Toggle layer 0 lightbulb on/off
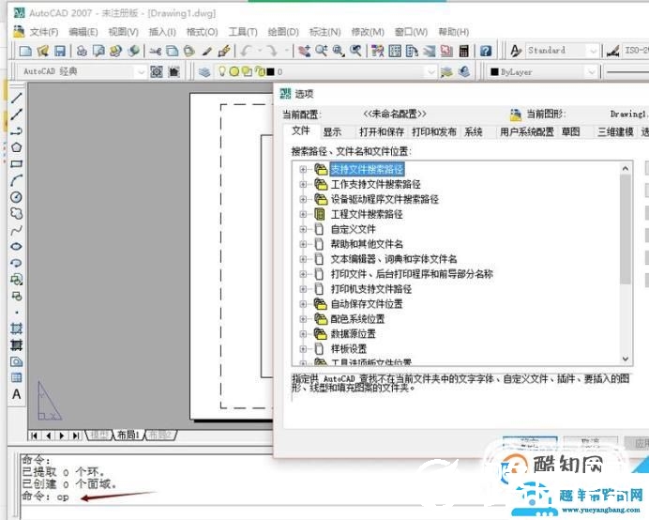Viewport: 649px width, 520px height. 222,71
